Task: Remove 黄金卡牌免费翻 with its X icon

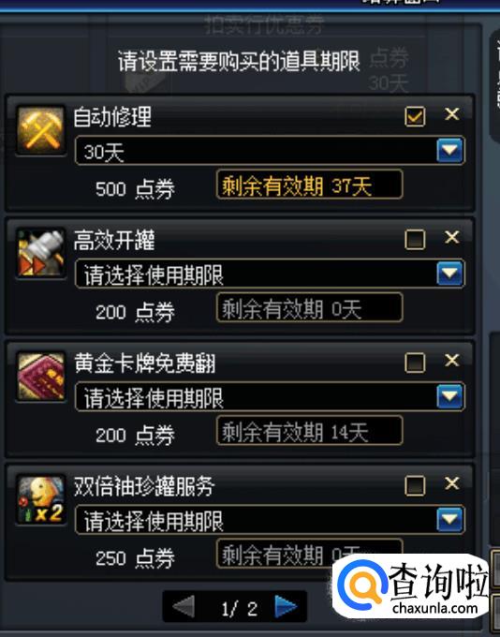Action: (x=451, y=361)
